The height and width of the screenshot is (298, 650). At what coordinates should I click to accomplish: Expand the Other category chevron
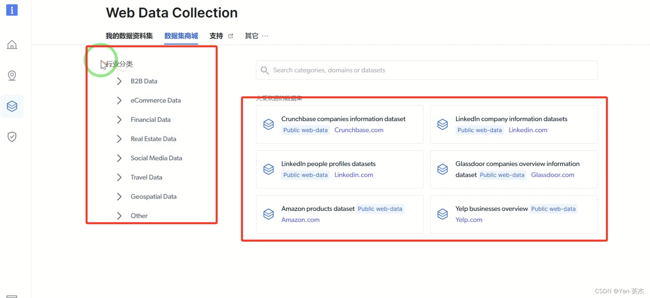pos(119,216)
